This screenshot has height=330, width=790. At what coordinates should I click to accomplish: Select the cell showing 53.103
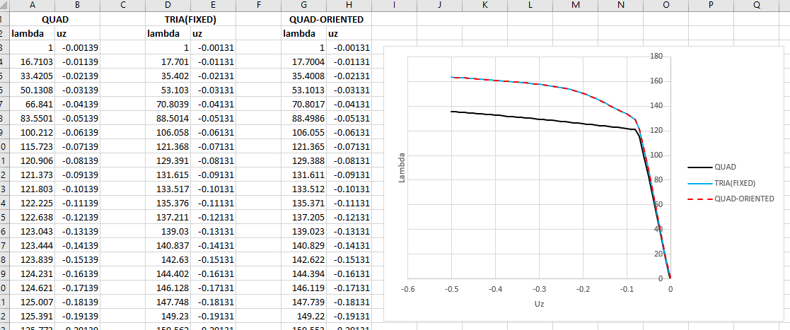coord(168,90)
